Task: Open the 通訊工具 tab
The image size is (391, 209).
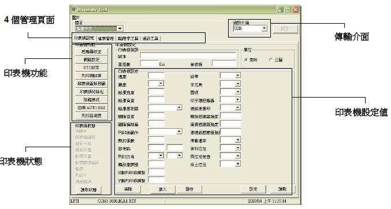Action: (x=150, y=39)
